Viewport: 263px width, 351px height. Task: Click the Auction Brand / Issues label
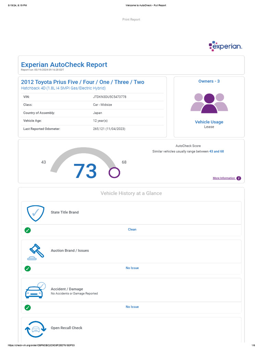(70, 251)
